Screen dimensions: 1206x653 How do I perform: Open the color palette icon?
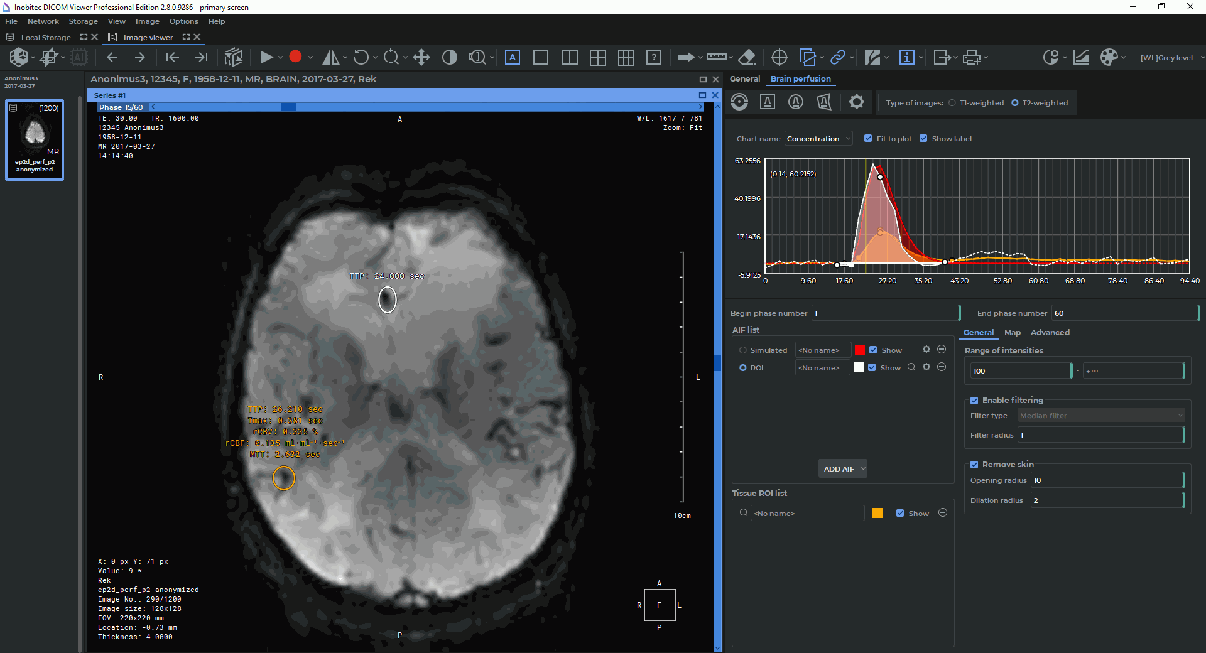tap(1109, 57)
